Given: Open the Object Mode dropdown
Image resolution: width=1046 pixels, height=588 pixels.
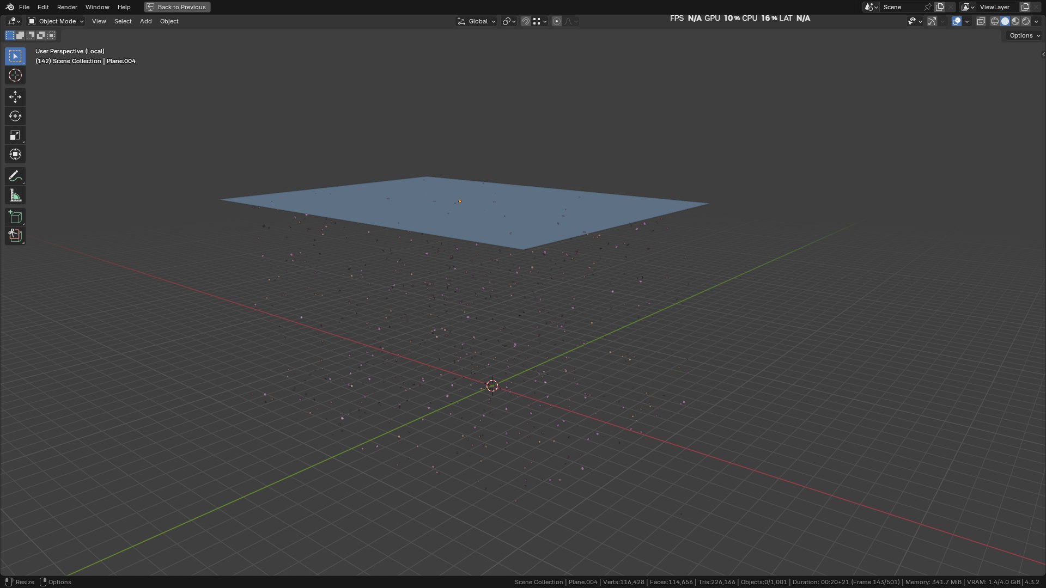Looking at the screenshot, I should (56, 21).
